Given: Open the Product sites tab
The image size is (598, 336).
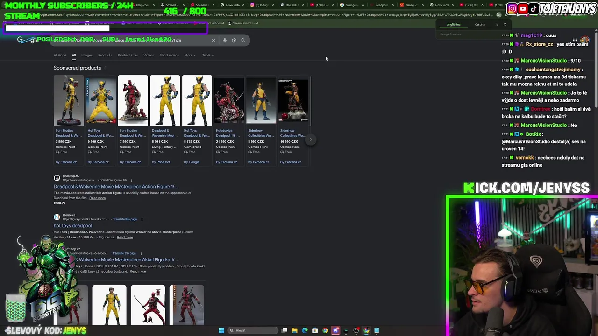Looking at the screenshot, I should (x=128, y=55).
